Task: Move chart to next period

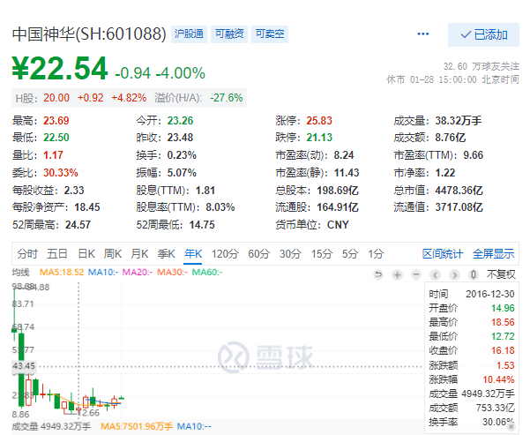Action: coord(454,274)
